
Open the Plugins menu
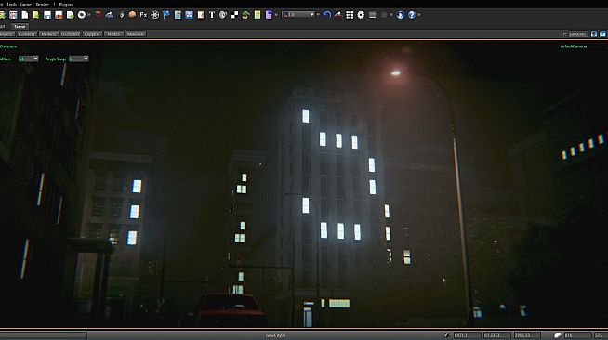click(x=66, y=5)
